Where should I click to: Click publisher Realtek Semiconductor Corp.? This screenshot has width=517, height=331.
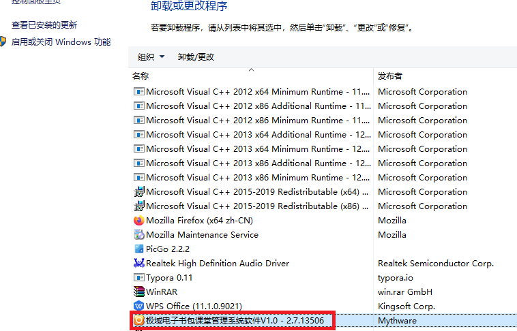[436, 263]
